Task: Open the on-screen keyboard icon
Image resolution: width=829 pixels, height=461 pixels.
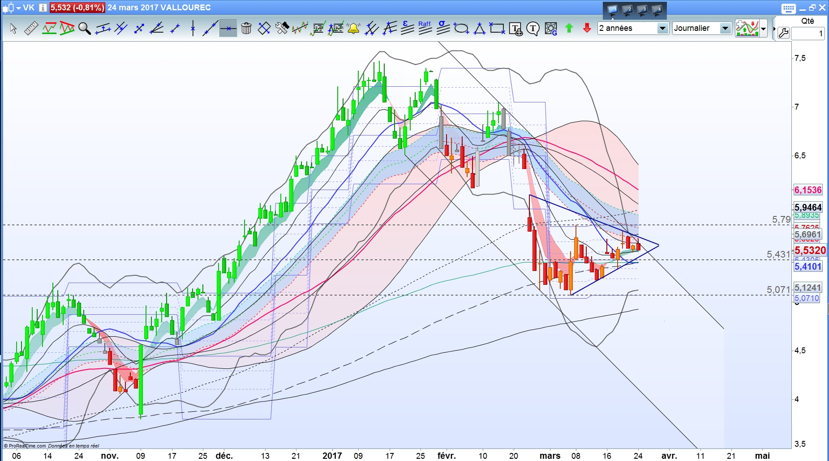Action: coord(789,8)
